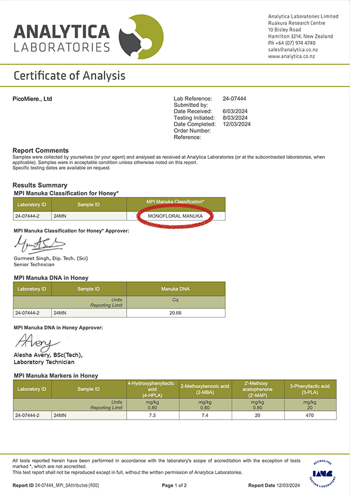Click the www.analytica.co.nz website address
The image size is (350, 496).
click(x=291, y=56)
